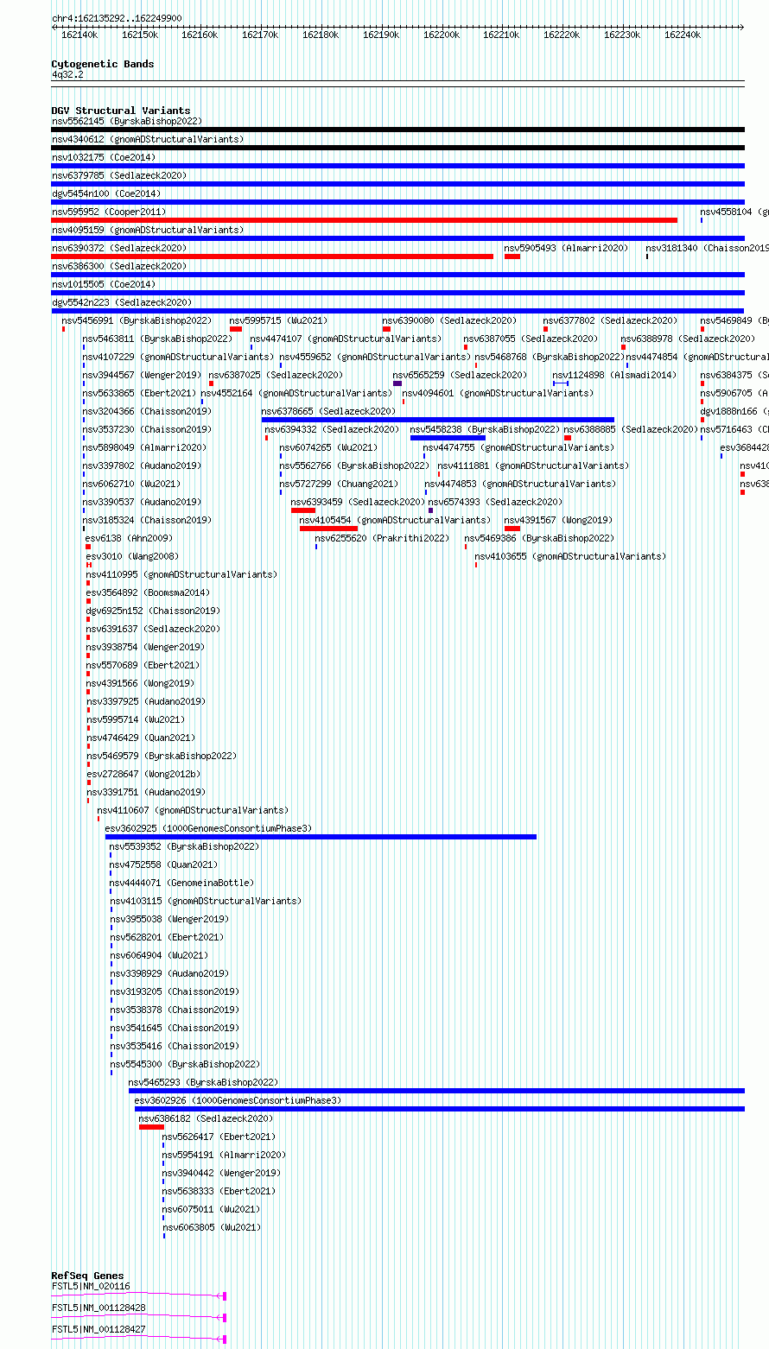This screenshot has height=1349, width=769.
Task: Click the 4q32.2 band label
Action: pos(67,74)
